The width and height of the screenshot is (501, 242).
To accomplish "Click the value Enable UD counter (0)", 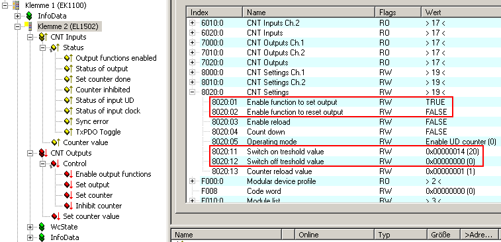I will (461, 142).
